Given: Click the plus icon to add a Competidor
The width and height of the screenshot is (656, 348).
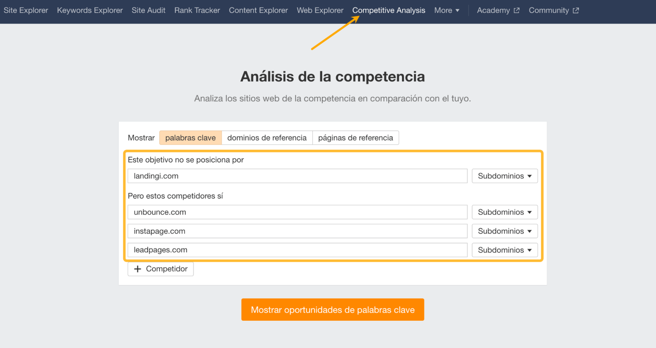Looking at the screenshot, I should point(138,269).
